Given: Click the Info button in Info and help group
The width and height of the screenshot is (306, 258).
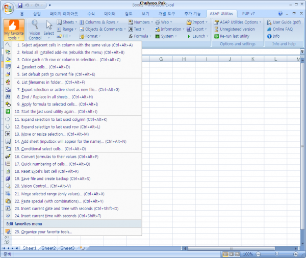Looking at the screenshot, I should coord(273,36).
